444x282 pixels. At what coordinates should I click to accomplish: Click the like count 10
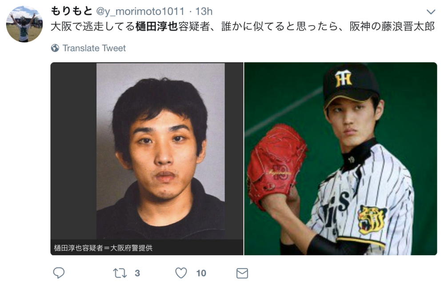[x=201, y=273]
